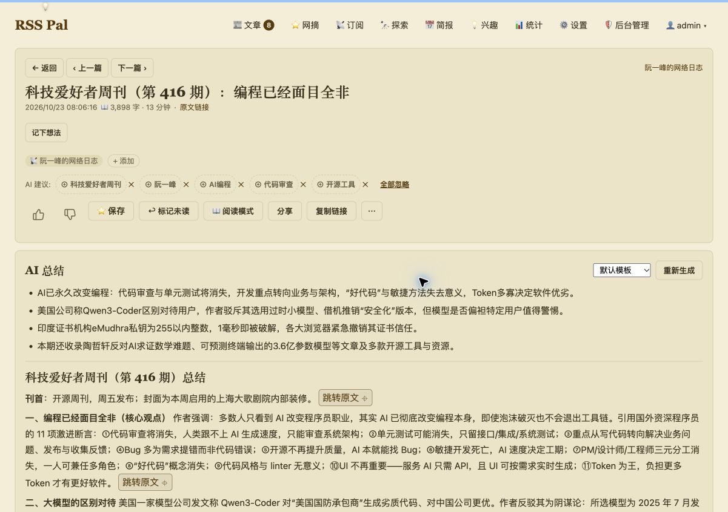Click 跳转原文 after the Token 为王 paragraph
Image resolution: width=728 pixels, height=512 pixels.
click(x=145, y=482)
